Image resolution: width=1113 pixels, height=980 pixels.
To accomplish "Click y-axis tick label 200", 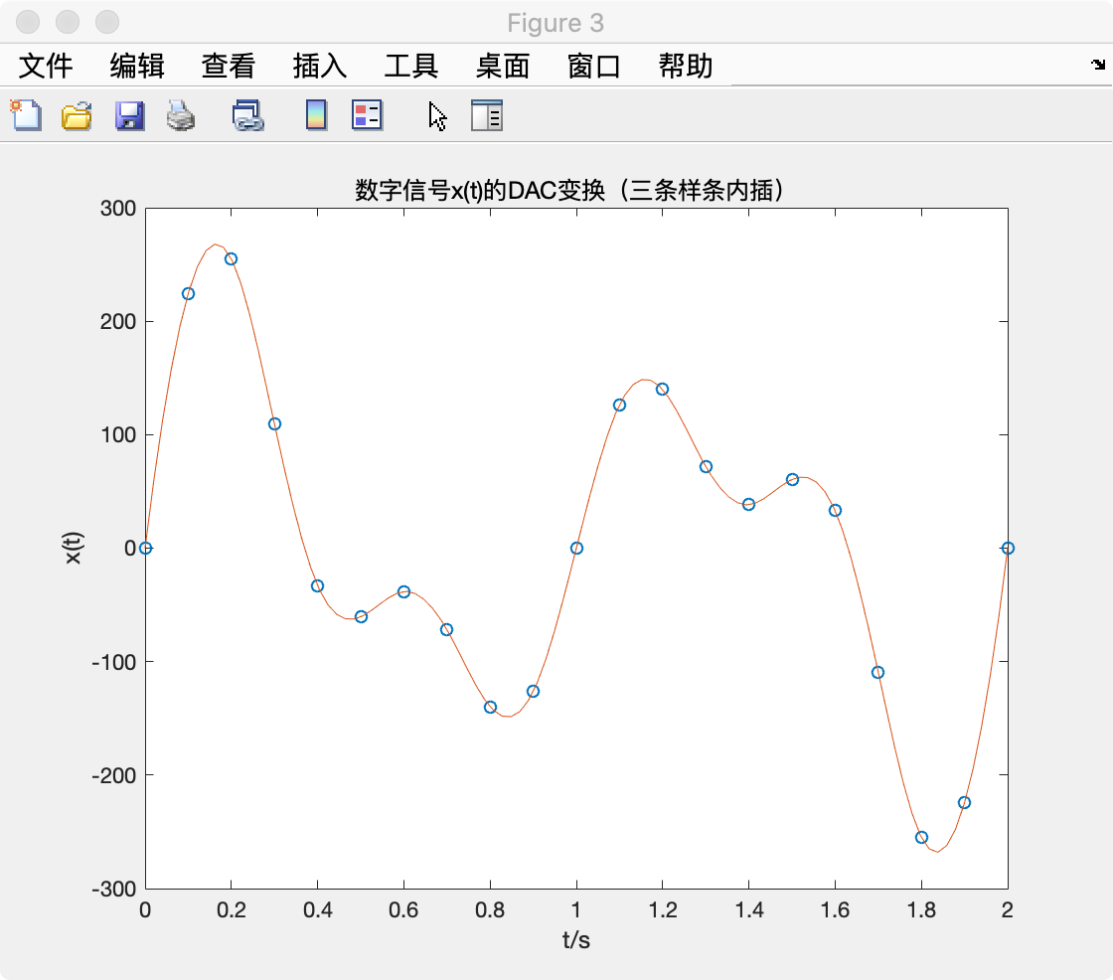I will pos(118,322).
